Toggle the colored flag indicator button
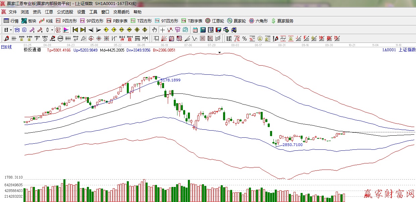The image size is (416, 202). 66,30
